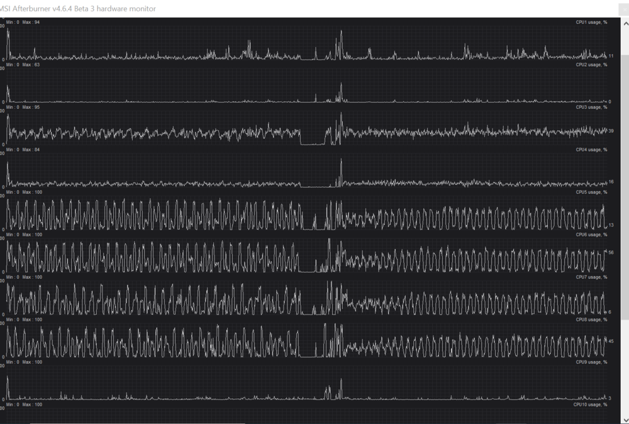Click the CPU7 current value 6
This screenshot has height=424, width=629.
610,312
